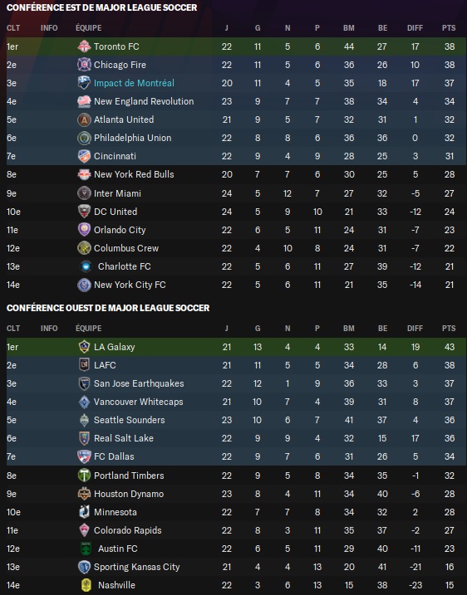Click the Austin FC green logo

[x=86, y=549]
